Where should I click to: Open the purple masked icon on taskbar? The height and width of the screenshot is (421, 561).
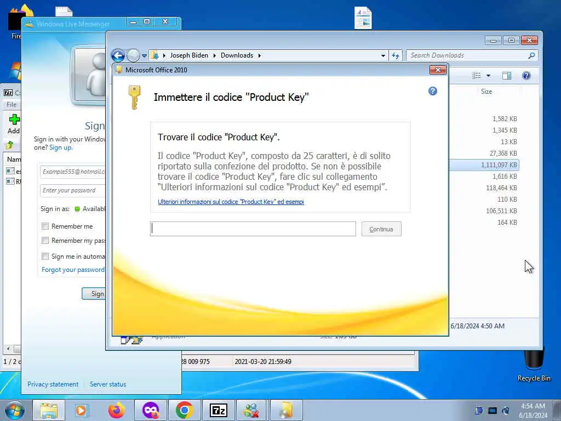click(x=151, y=410)
